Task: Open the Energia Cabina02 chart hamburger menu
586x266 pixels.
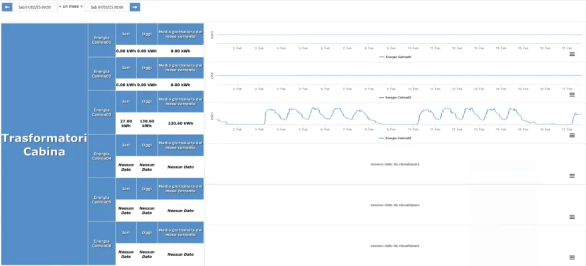Action: (571, 95)
